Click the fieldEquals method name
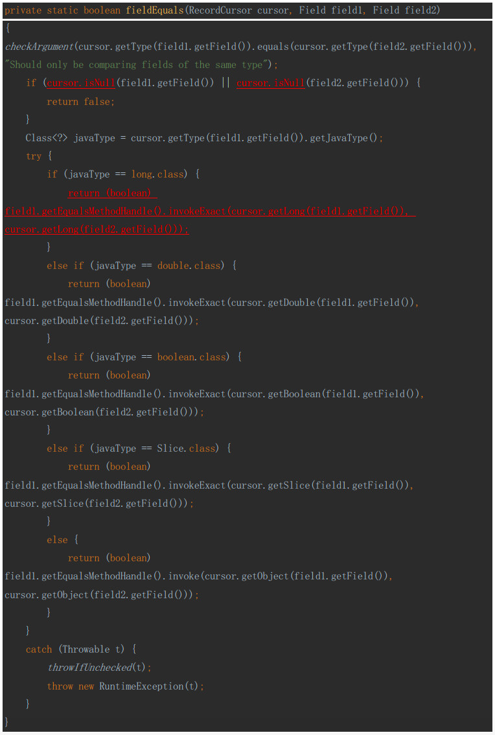Image resolution: width=495 pixels, height=735 pixels. pos(154,10)
